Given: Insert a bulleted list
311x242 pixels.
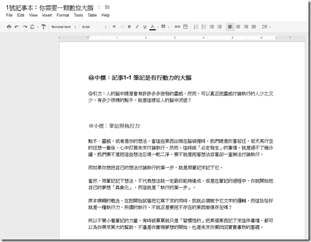Looking at the screenshot, I should pos(204,27).
